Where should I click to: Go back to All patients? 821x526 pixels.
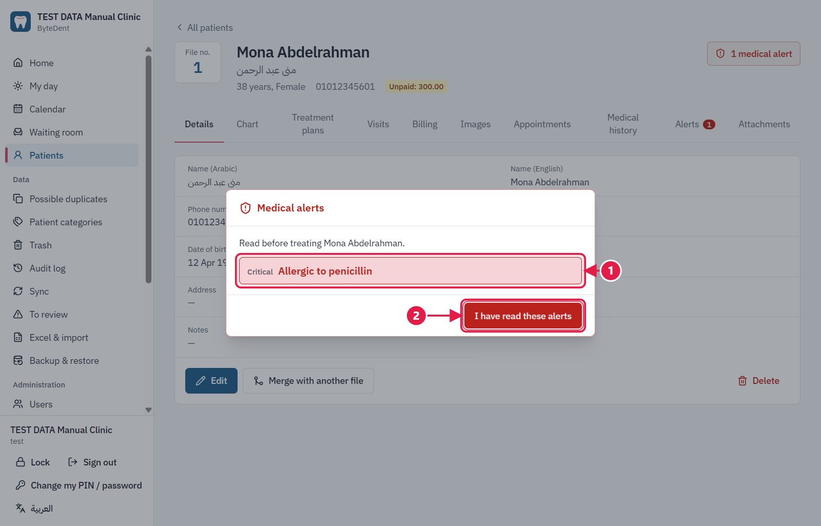point(205,27)
